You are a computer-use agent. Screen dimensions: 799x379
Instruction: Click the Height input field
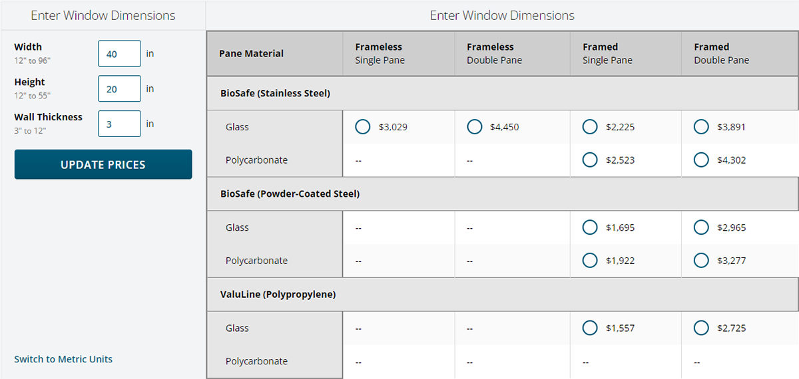(x=119, y=88)
